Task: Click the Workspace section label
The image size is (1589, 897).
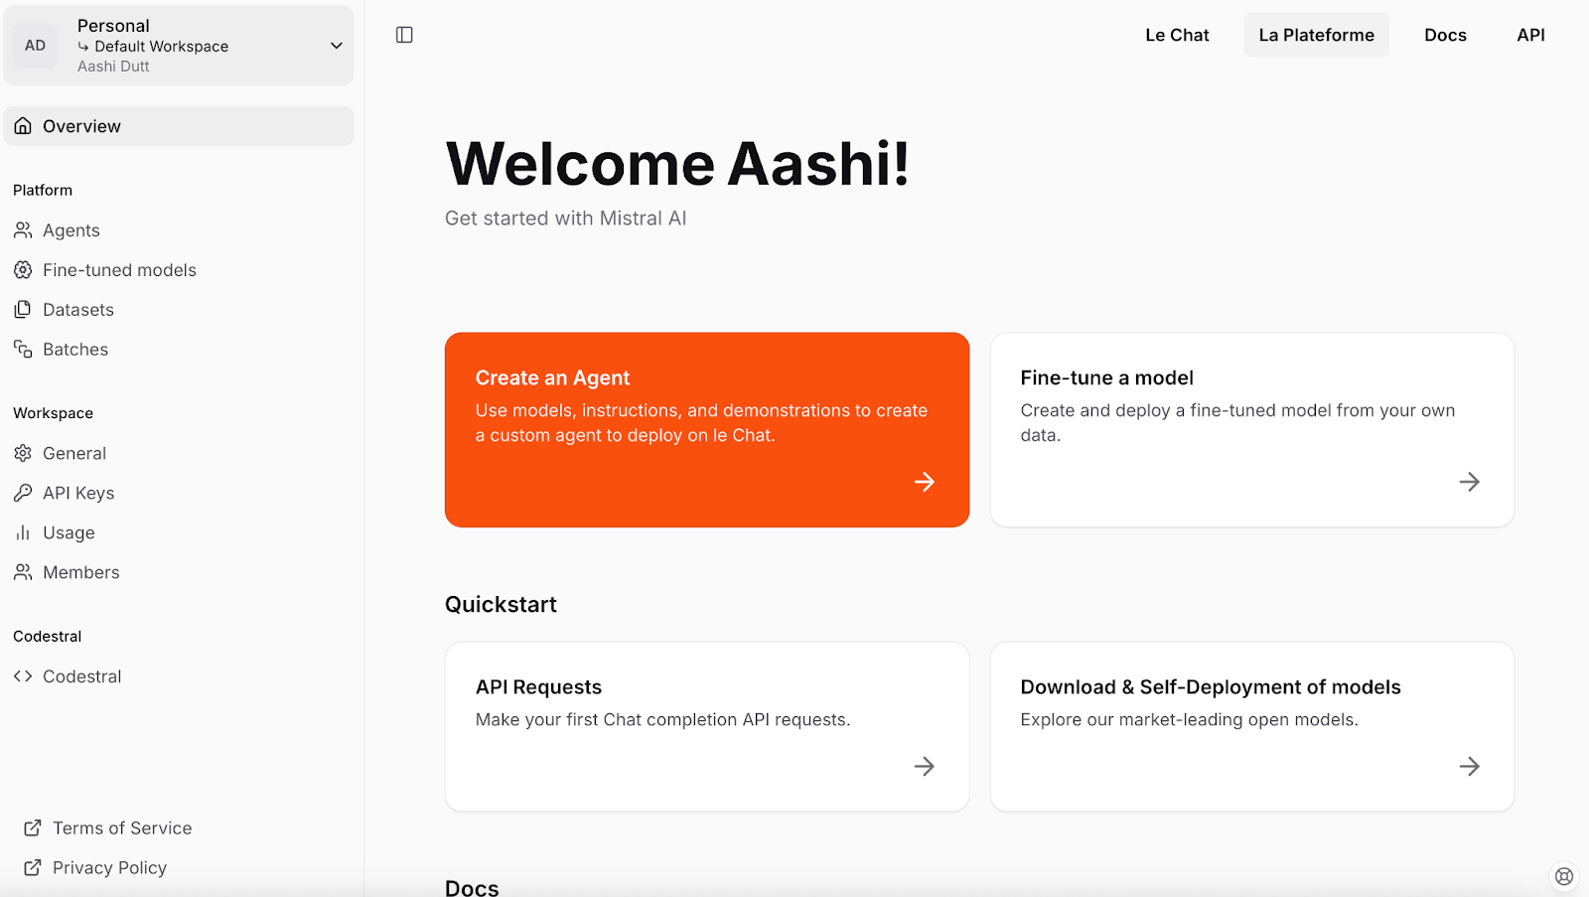Action: coord(53,413)
